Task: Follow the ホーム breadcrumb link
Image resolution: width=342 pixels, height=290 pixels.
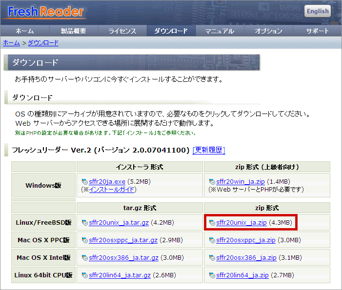Action: click(x=11, y=43)
